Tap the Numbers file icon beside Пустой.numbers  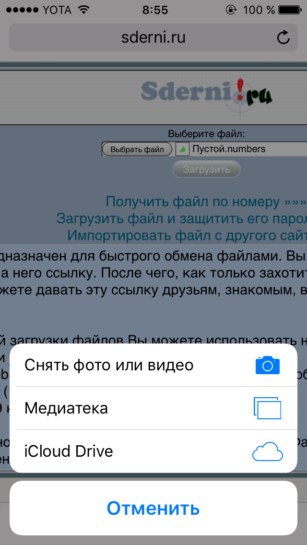click(183, 149)
